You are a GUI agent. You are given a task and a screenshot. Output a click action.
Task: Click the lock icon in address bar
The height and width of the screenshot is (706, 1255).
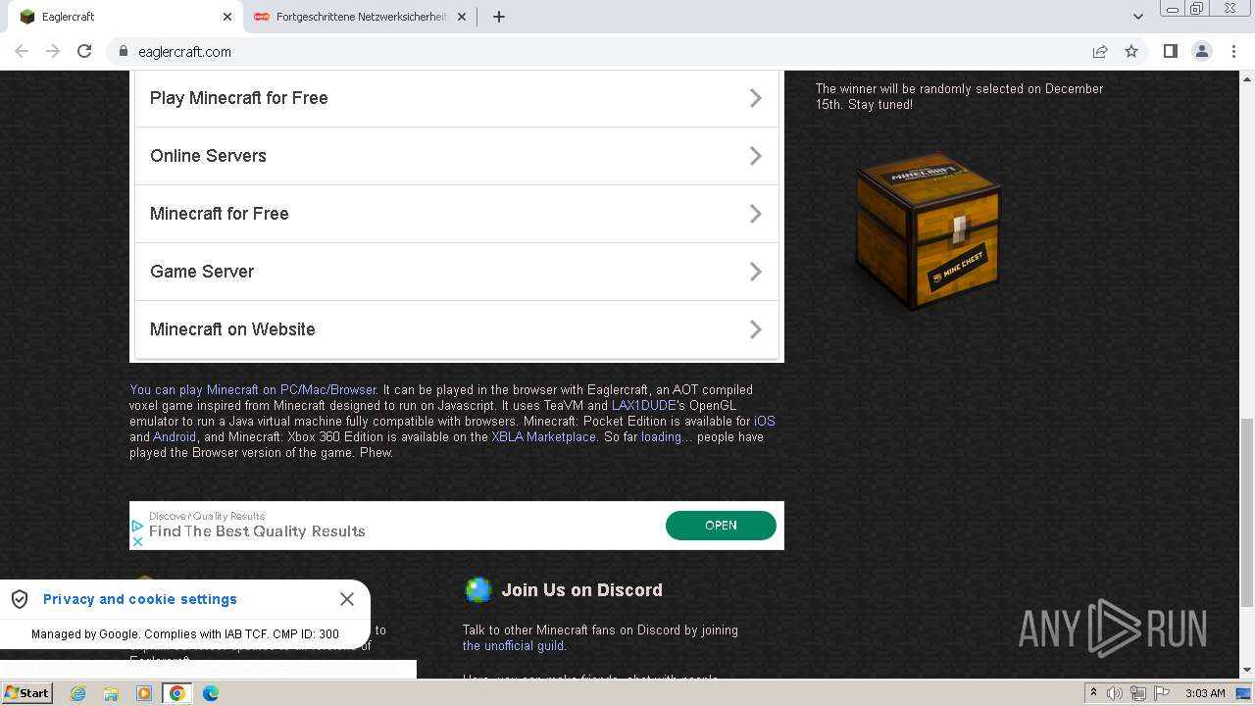click(x=123, y=51)
